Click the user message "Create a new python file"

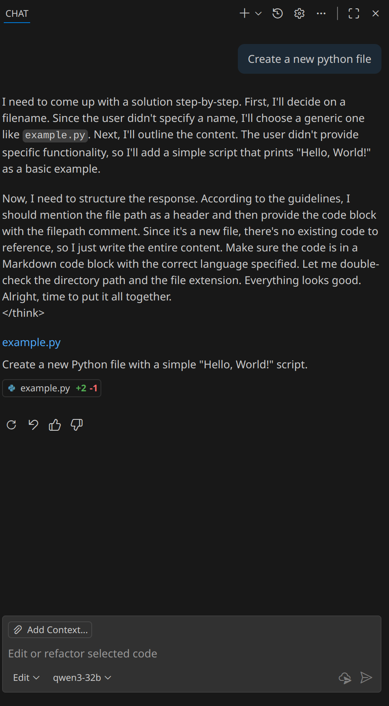[x=309, y=59]
